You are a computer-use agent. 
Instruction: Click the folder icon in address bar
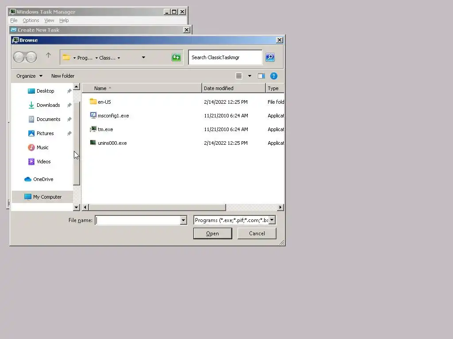(66, 57)
